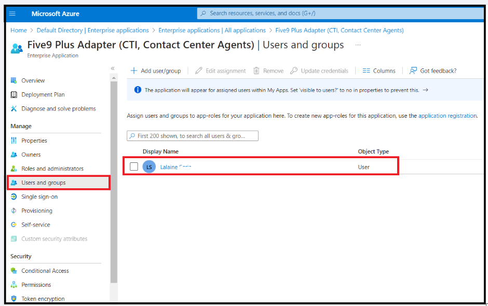The image size is (488, 306).
Task: Select Users and groups in sidebar
Action: (59, 183)
